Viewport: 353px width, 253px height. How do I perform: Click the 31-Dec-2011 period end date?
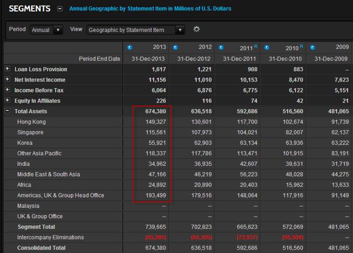[239, 58]
